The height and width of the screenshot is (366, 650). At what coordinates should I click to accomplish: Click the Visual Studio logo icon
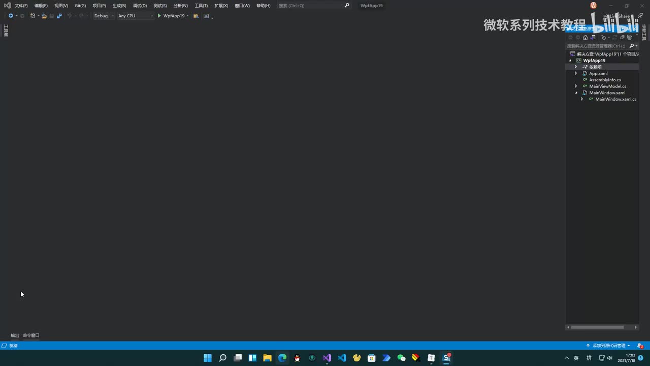pyautogui.click(x=7, y=5)
